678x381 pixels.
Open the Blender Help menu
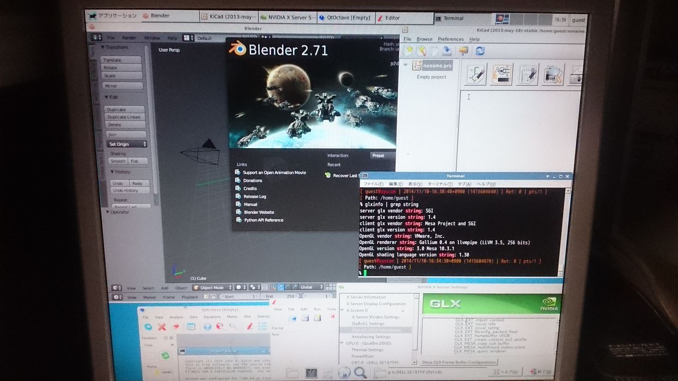click(x=173, y=38)
